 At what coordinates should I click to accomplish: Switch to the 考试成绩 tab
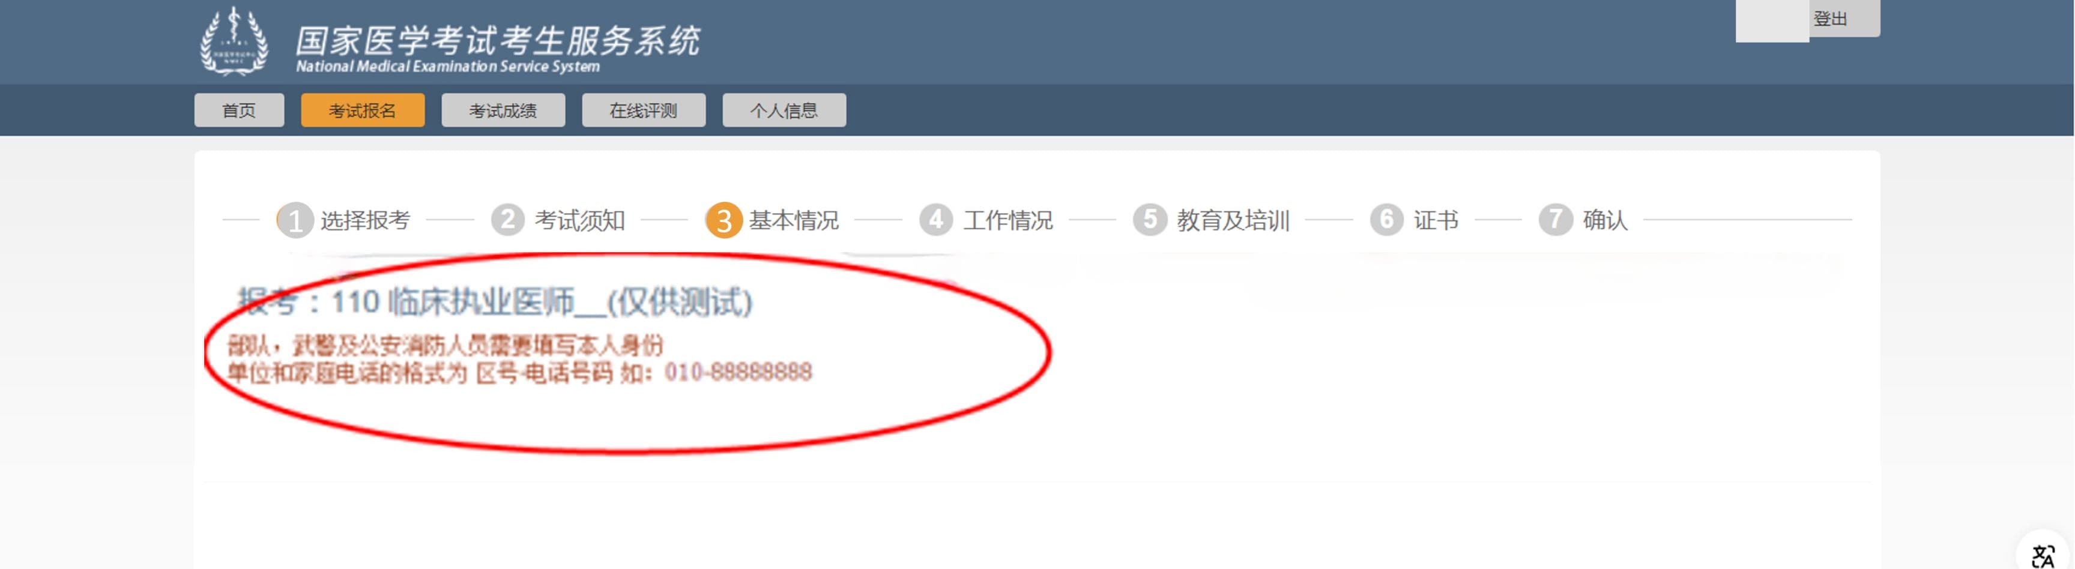pyautogui.click(x=503, y=110)
